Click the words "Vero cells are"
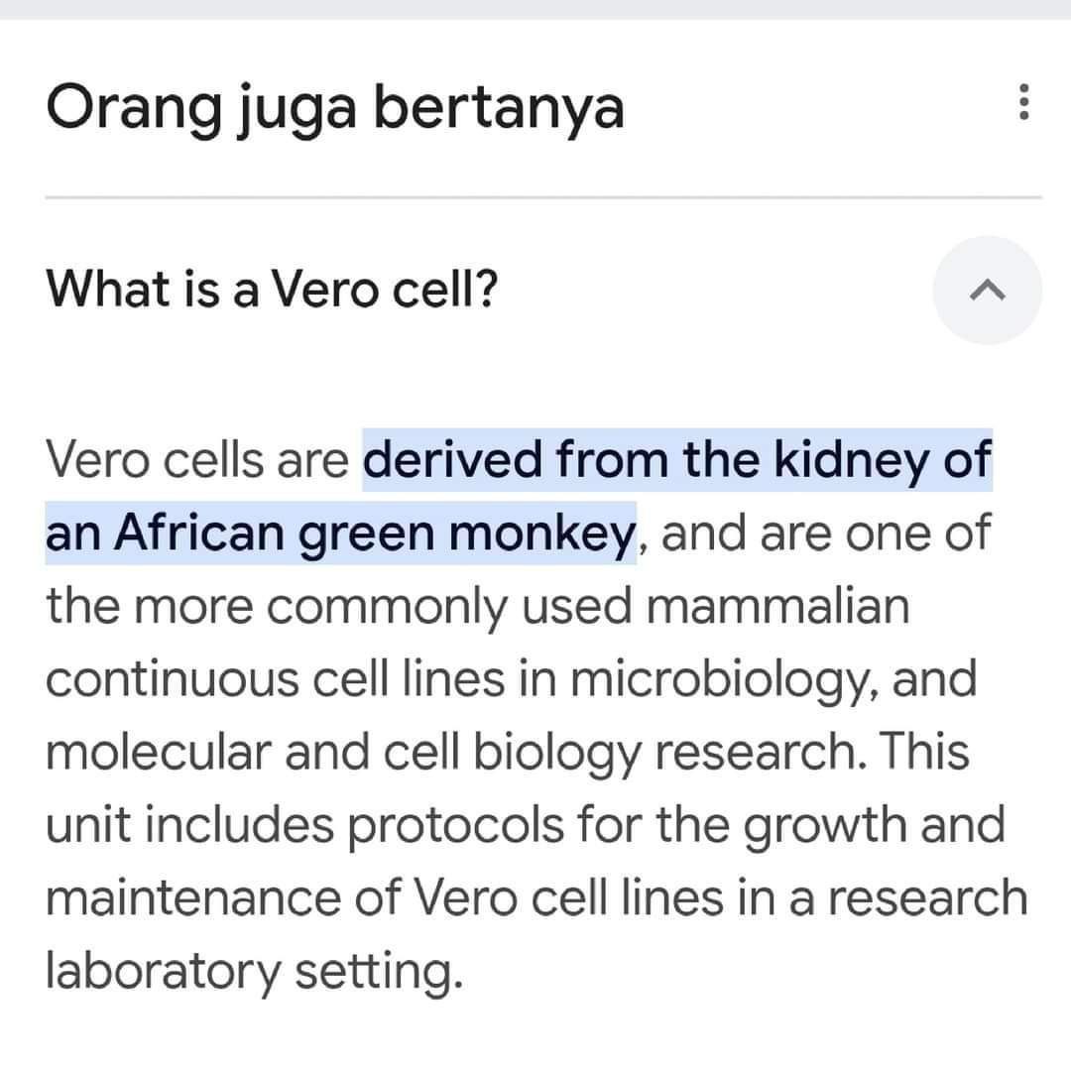The height and width of the screenshot is (1071, 1071). point(198,460)
